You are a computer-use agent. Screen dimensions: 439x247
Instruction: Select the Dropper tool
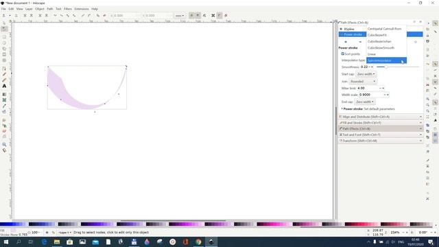pos(4,106)
